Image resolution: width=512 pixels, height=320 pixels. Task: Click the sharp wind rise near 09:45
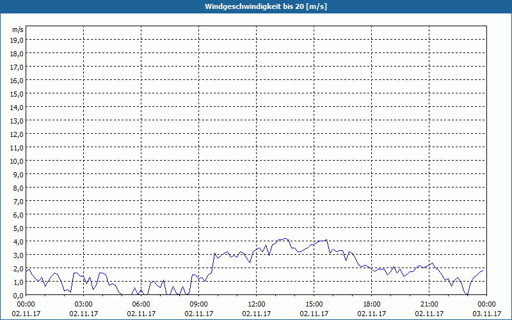214,262
